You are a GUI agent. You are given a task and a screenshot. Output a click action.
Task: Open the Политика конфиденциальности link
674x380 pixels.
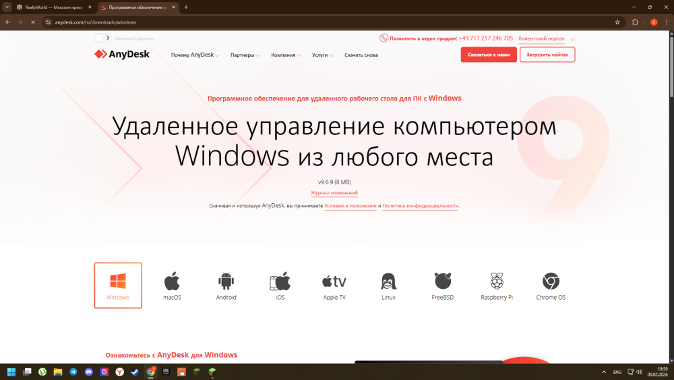pos(421,206)
